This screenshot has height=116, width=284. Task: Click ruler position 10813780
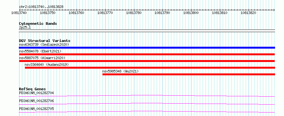click(134, 13)
